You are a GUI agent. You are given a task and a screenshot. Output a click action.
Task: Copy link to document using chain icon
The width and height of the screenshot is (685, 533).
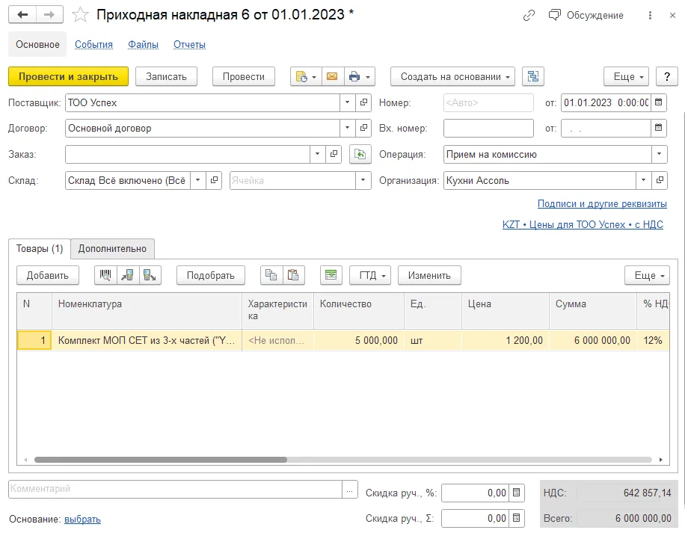click(529, 15)
